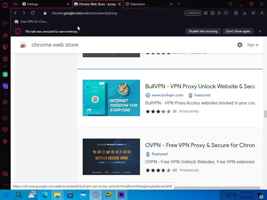The height and width of the screenshot is (200, 267).
Task: Open the picture icon near the sidebar bottom
Action: (5, 173)
